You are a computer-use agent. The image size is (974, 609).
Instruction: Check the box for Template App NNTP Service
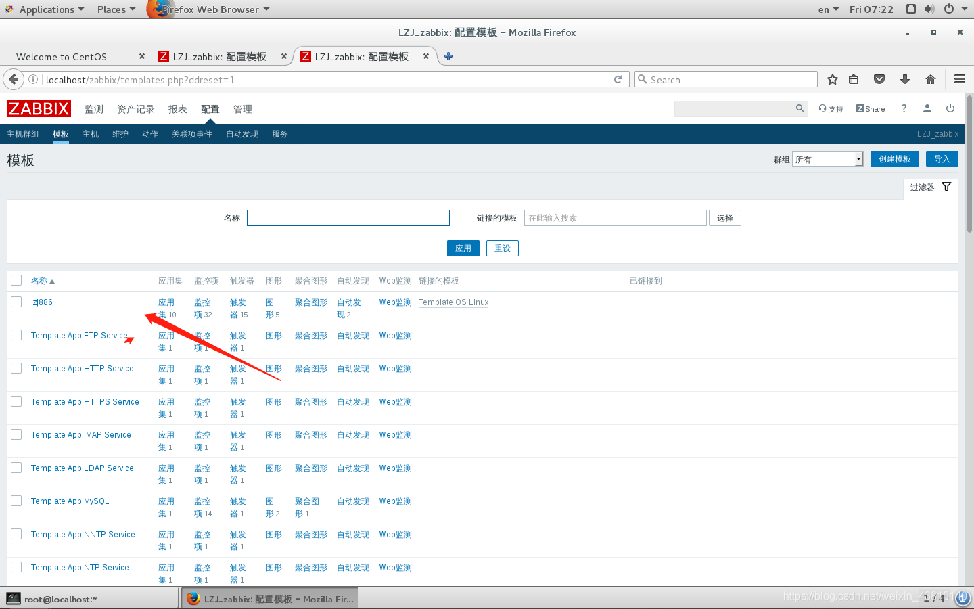[x=16, y=534]
